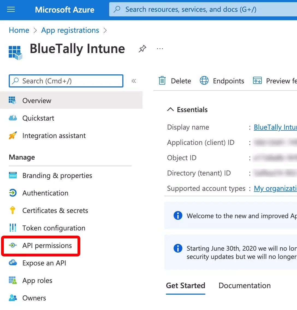Navigate back to App registrations breadcrumb
297x310 pixels.
pos(70,30)
